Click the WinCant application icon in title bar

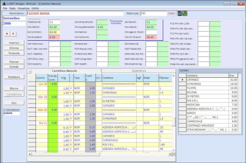pyautogui.click(x=4, y=3)
